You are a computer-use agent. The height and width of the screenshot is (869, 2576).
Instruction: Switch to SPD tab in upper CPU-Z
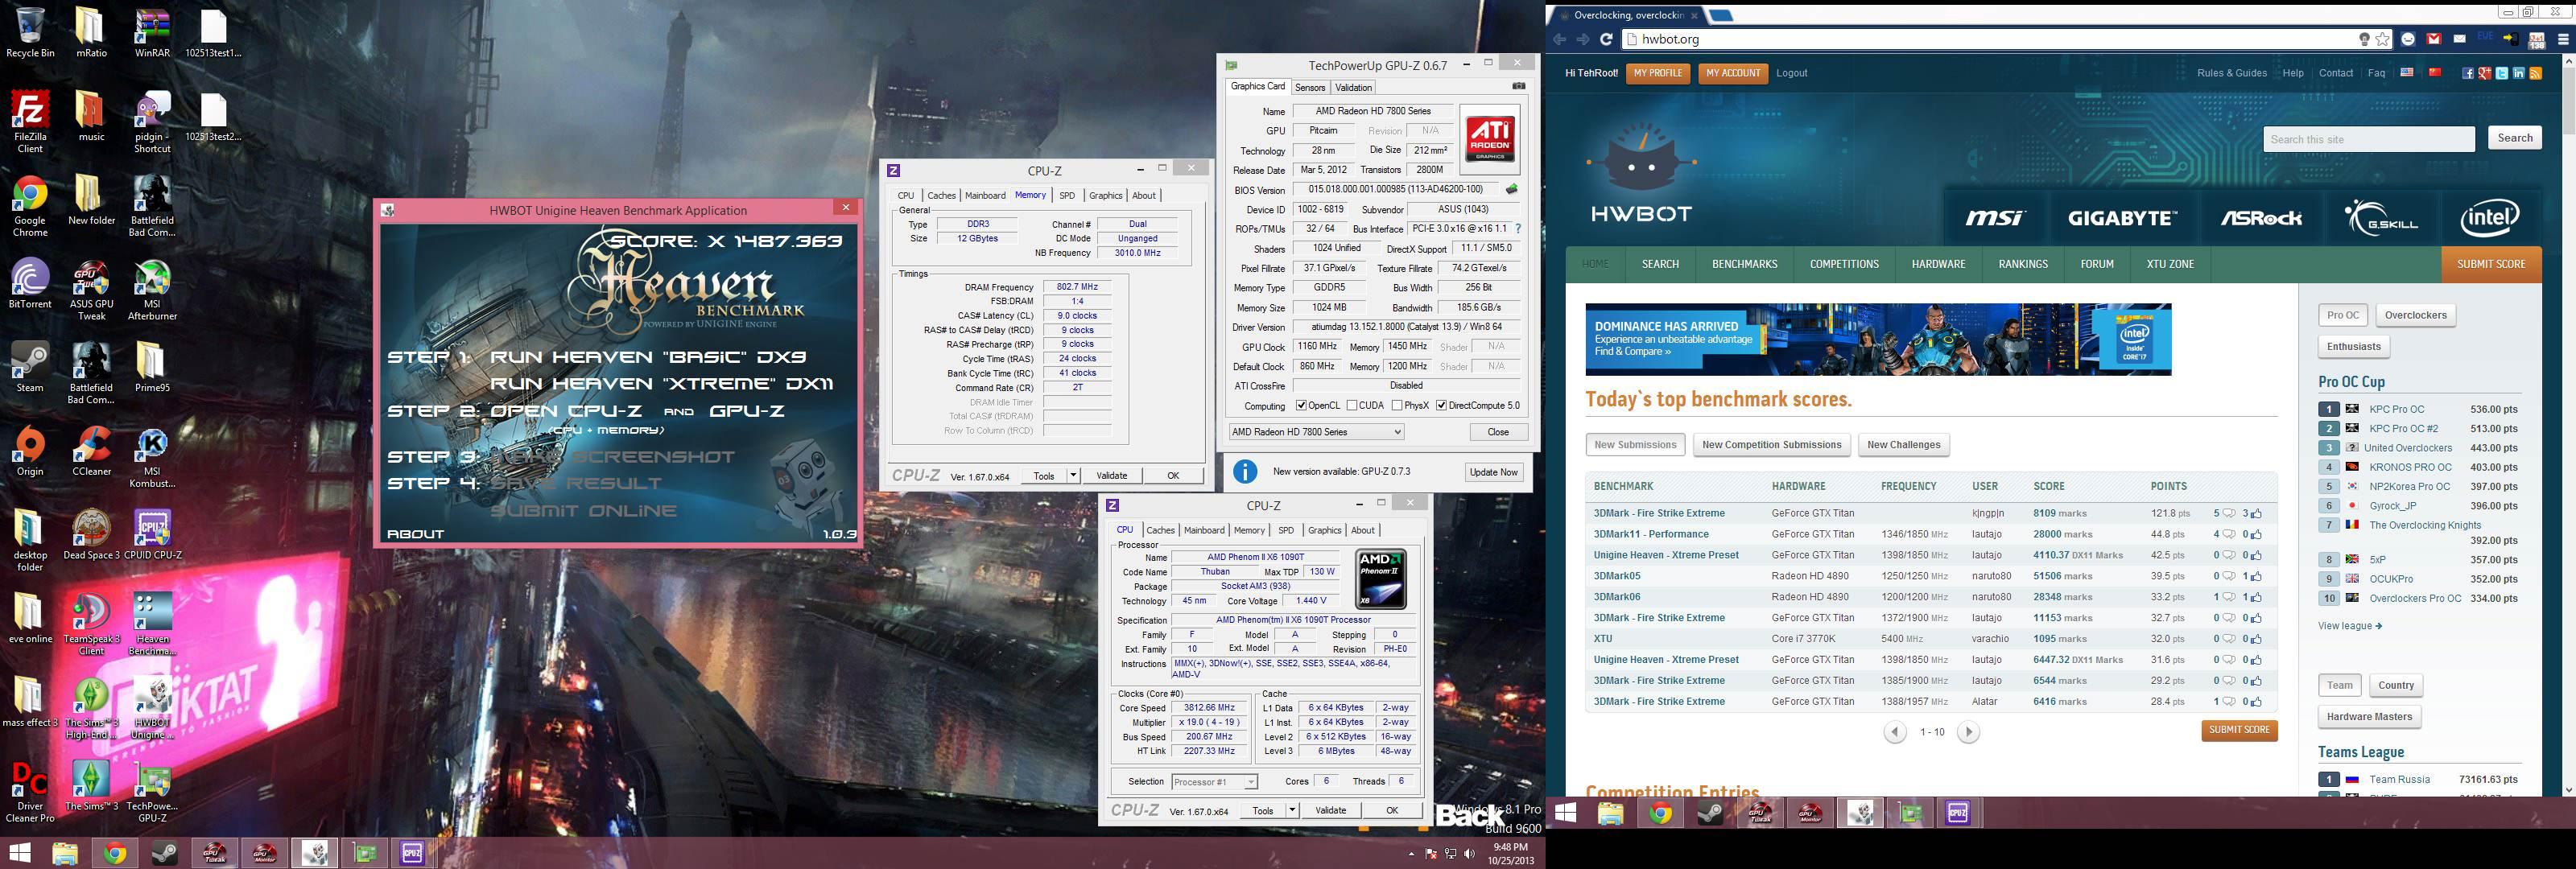point(1067,196)
